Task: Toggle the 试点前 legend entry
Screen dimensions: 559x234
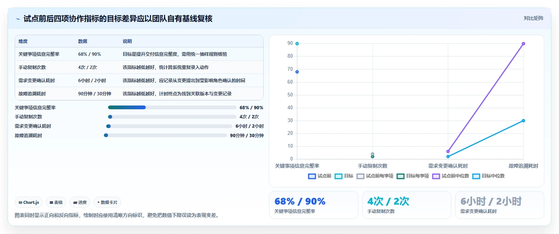Action: [320, 176]
